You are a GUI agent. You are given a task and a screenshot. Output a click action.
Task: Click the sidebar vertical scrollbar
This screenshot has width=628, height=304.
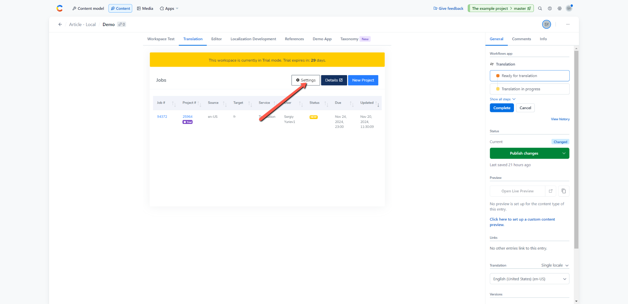point(576,150)
